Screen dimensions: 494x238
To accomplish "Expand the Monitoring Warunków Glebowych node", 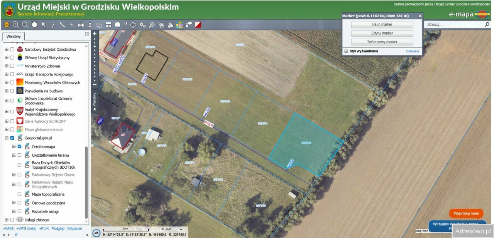I will [x=7, y=83].
